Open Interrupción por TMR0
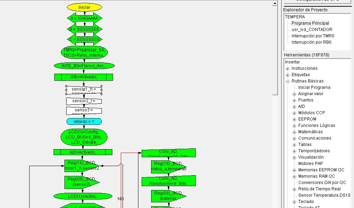This screenshot has height=208, width=354. (x=313, y=36)
